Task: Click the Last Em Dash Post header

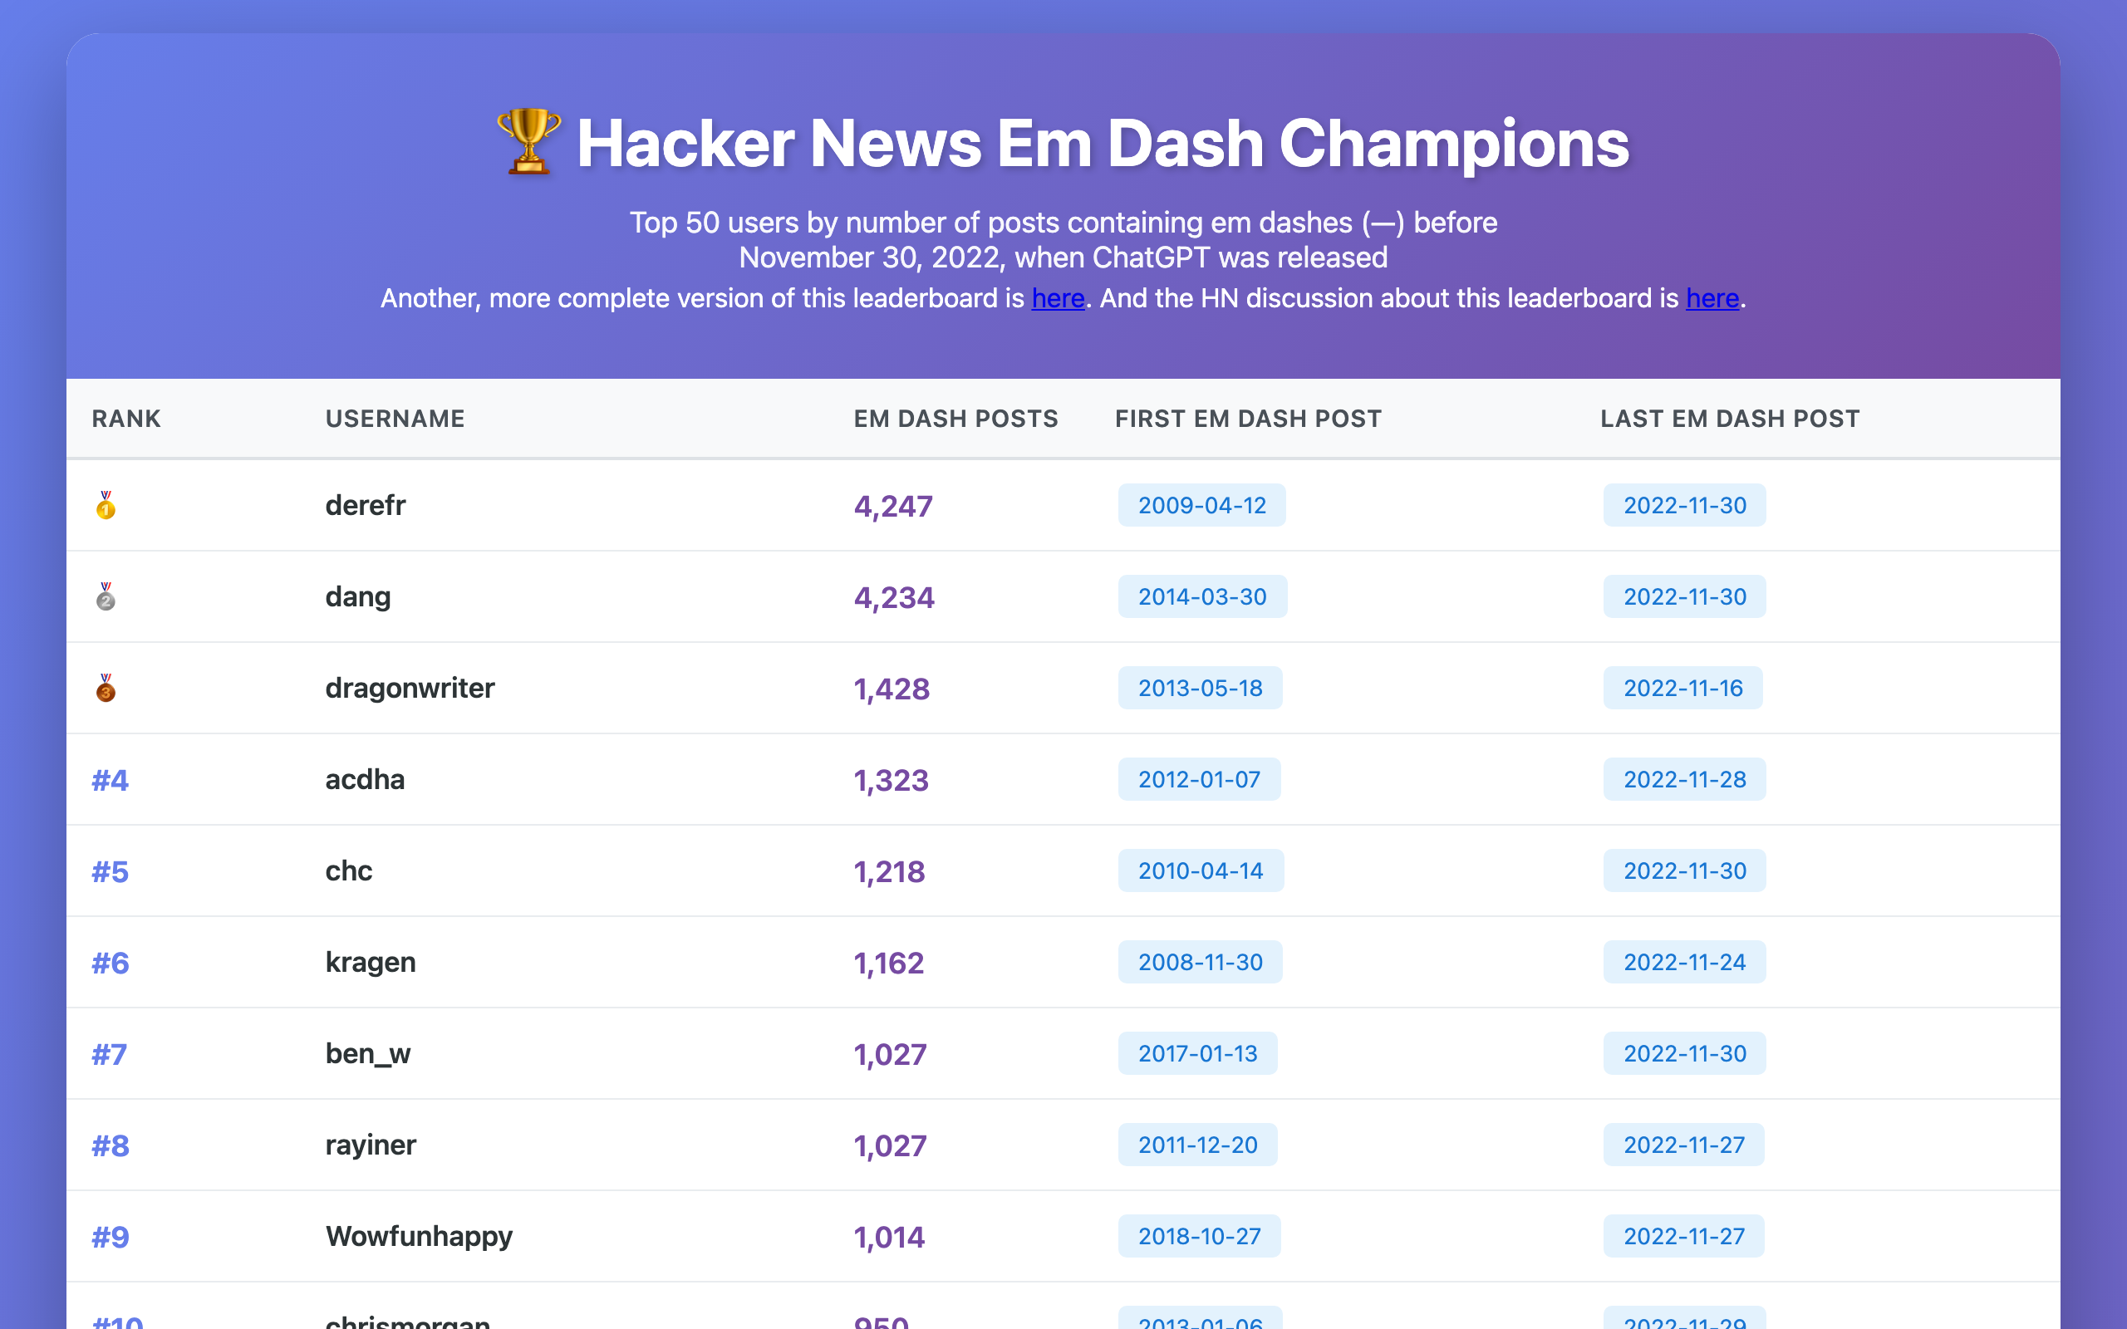Action: (x=1730, y=419)
